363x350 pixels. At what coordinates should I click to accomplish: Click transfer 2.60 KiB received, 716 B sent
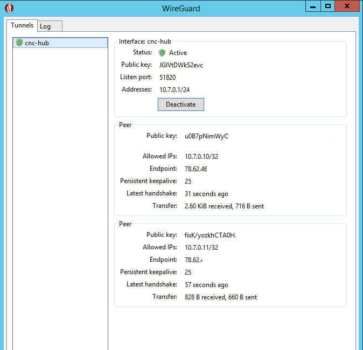point(225,206)
